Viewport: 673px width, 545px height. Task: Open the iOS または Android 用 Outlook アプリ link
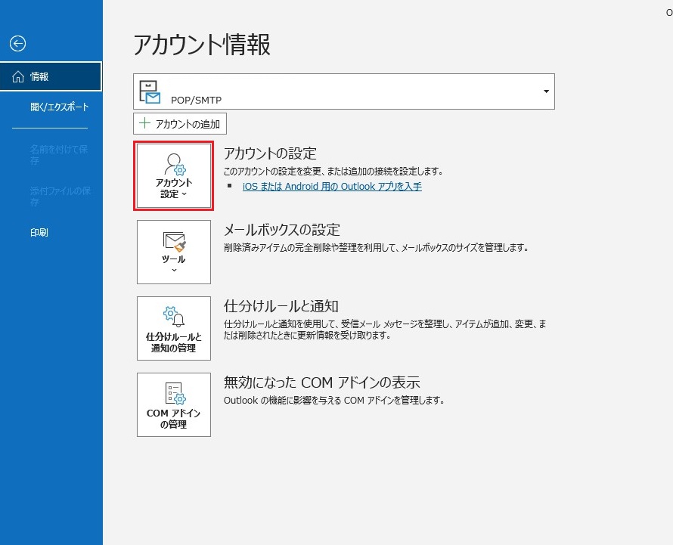coord(332,186)
